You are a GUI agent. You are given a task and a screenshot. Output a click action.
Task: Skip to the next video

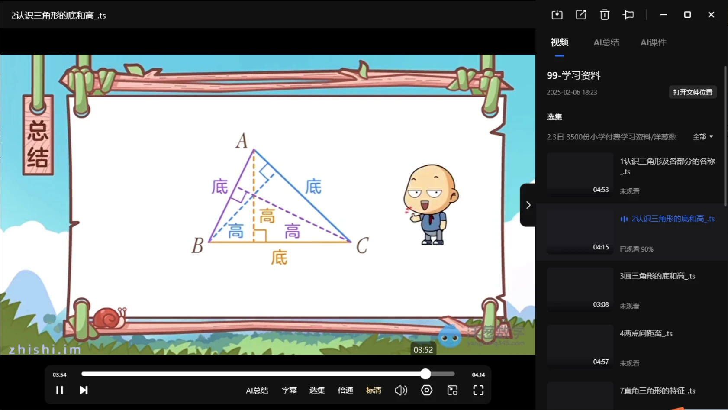84,390
